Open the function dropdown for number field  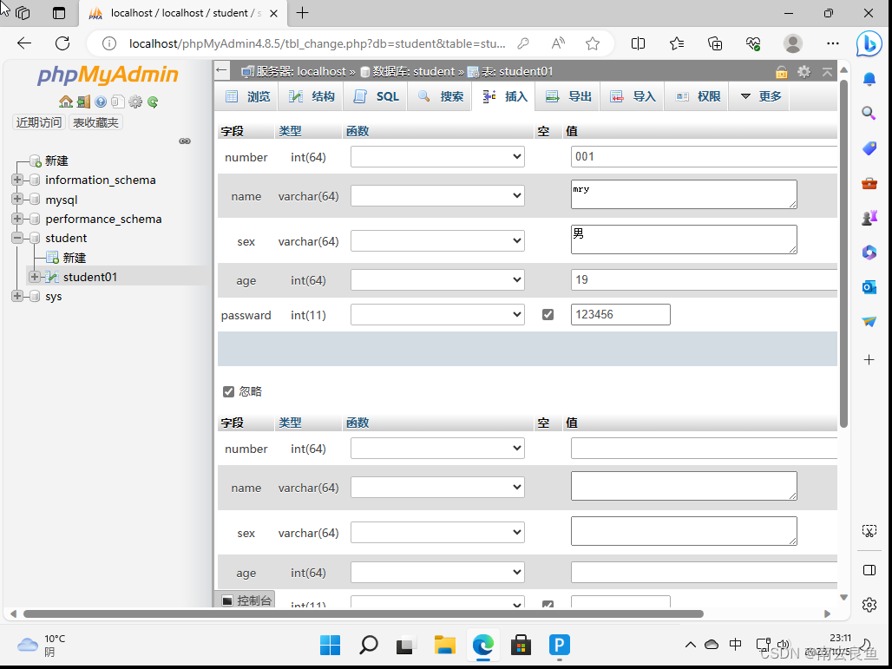pos(437,156)
